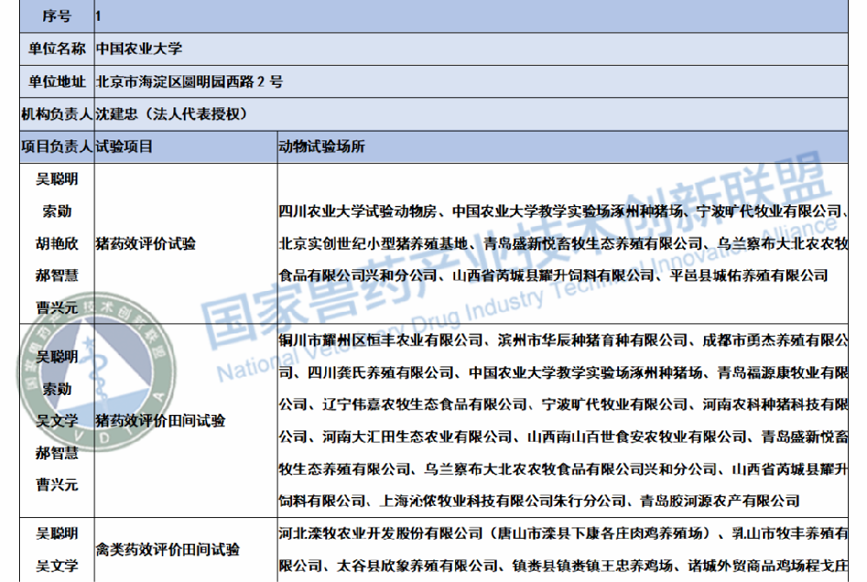Select 吴聪明 in the 禽类药效评价田间试验 row
Viewport: 867px width, 582px height.
pyautogui.click(x=57, y=533)
